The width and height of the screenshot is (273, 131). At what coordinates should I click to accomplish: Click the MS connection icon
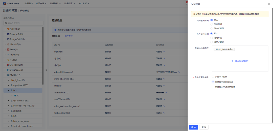coord(12,90)
